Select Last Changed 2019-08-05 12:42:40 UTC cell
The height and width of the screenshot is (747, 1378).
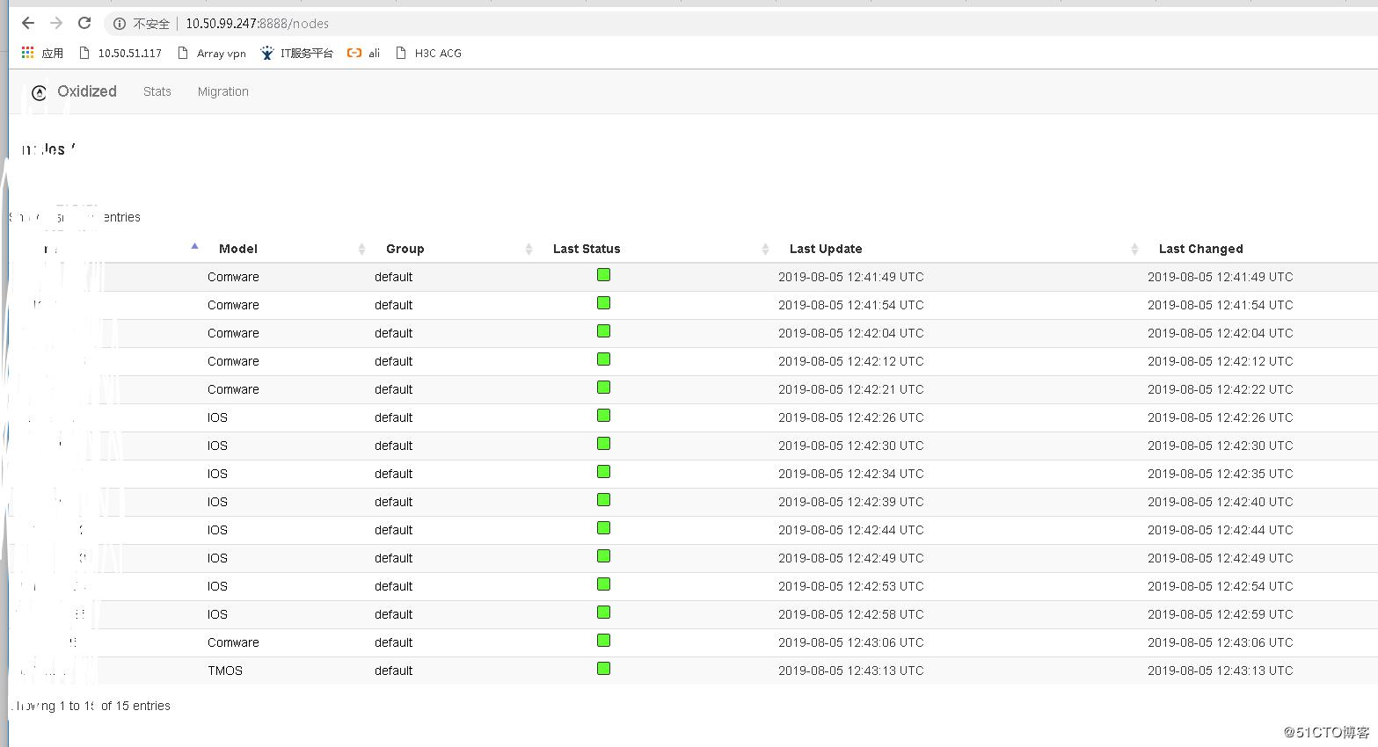click(x=1221, y=502)
